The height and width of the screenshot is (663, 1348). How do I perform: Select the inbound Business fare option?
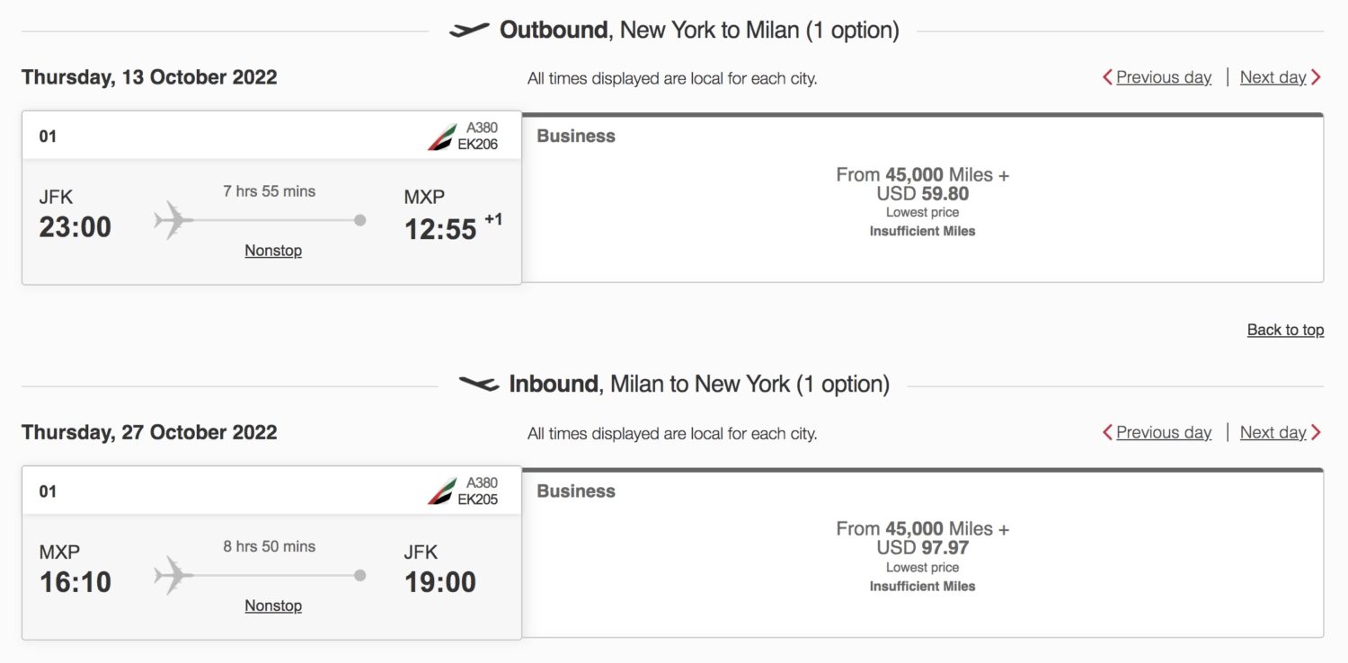click(x=923, y=552)
